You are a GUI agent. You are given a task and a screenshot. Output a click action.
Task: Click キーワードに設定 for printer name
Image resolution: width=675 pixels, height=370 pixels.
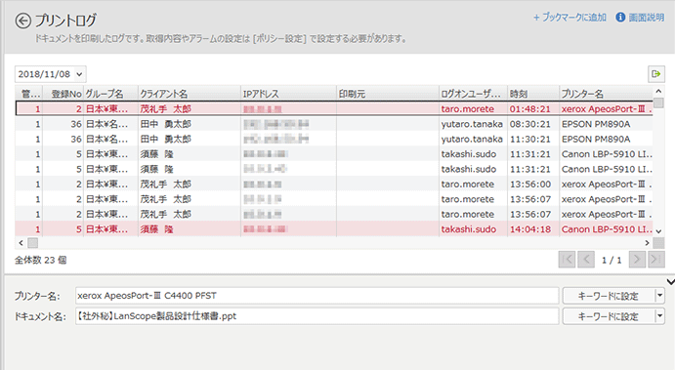pos(608,296)
